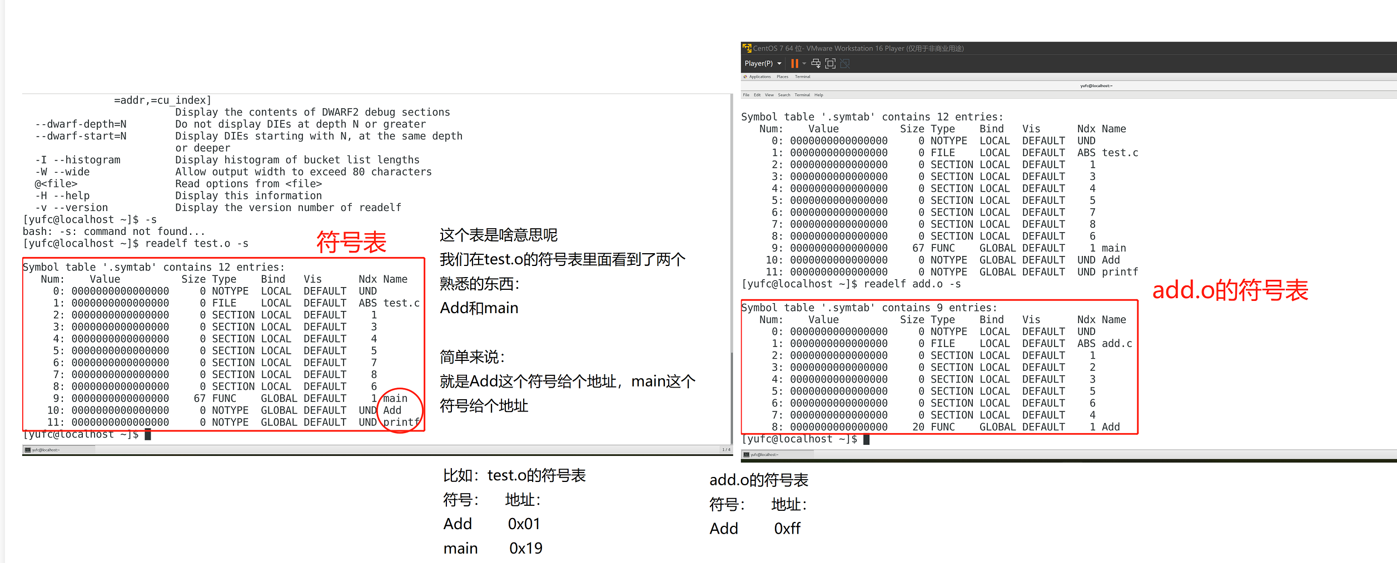Click 'add.c' in the add.o symbol table

coord(1117,344)
